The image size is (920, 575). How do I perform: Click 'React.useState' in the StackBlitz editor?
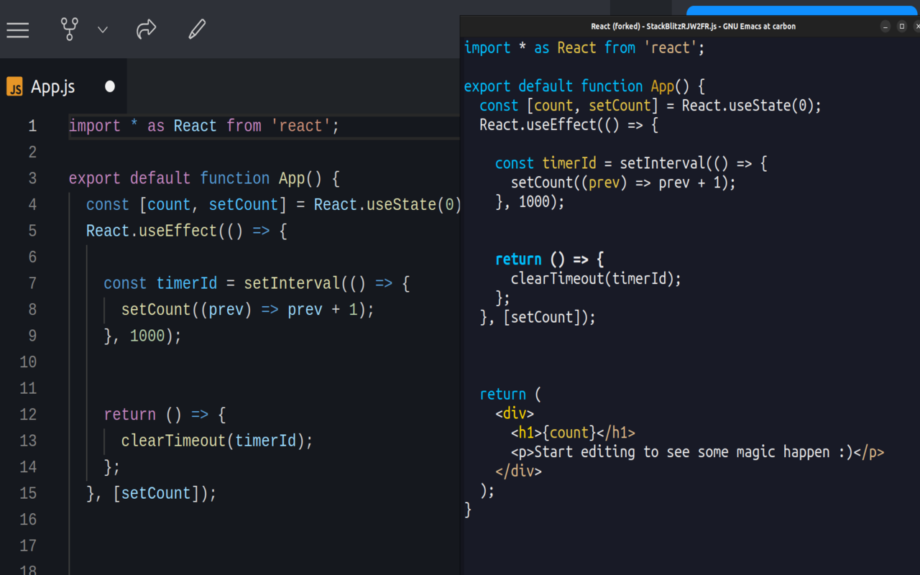(374, 205)
